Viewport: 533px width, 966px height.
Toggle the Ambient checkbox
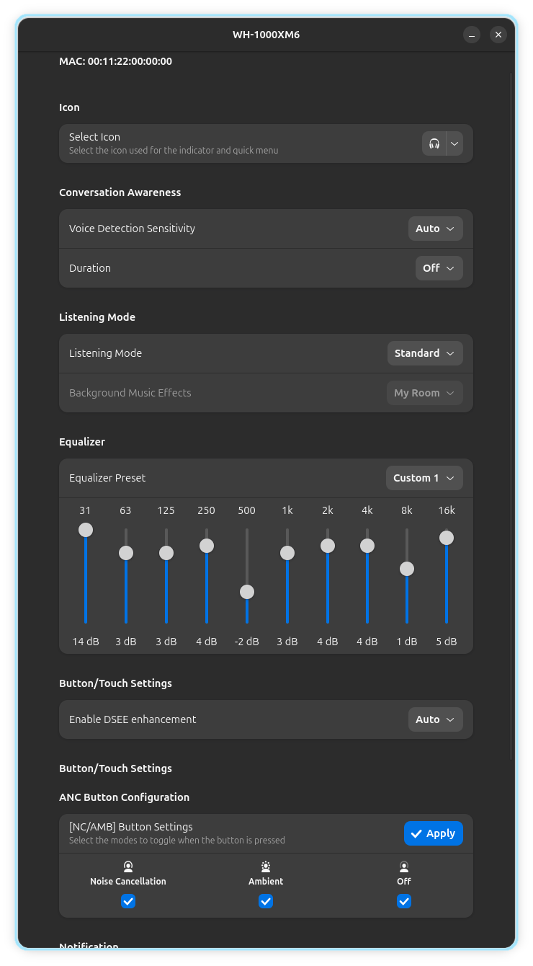coord(266,901)
